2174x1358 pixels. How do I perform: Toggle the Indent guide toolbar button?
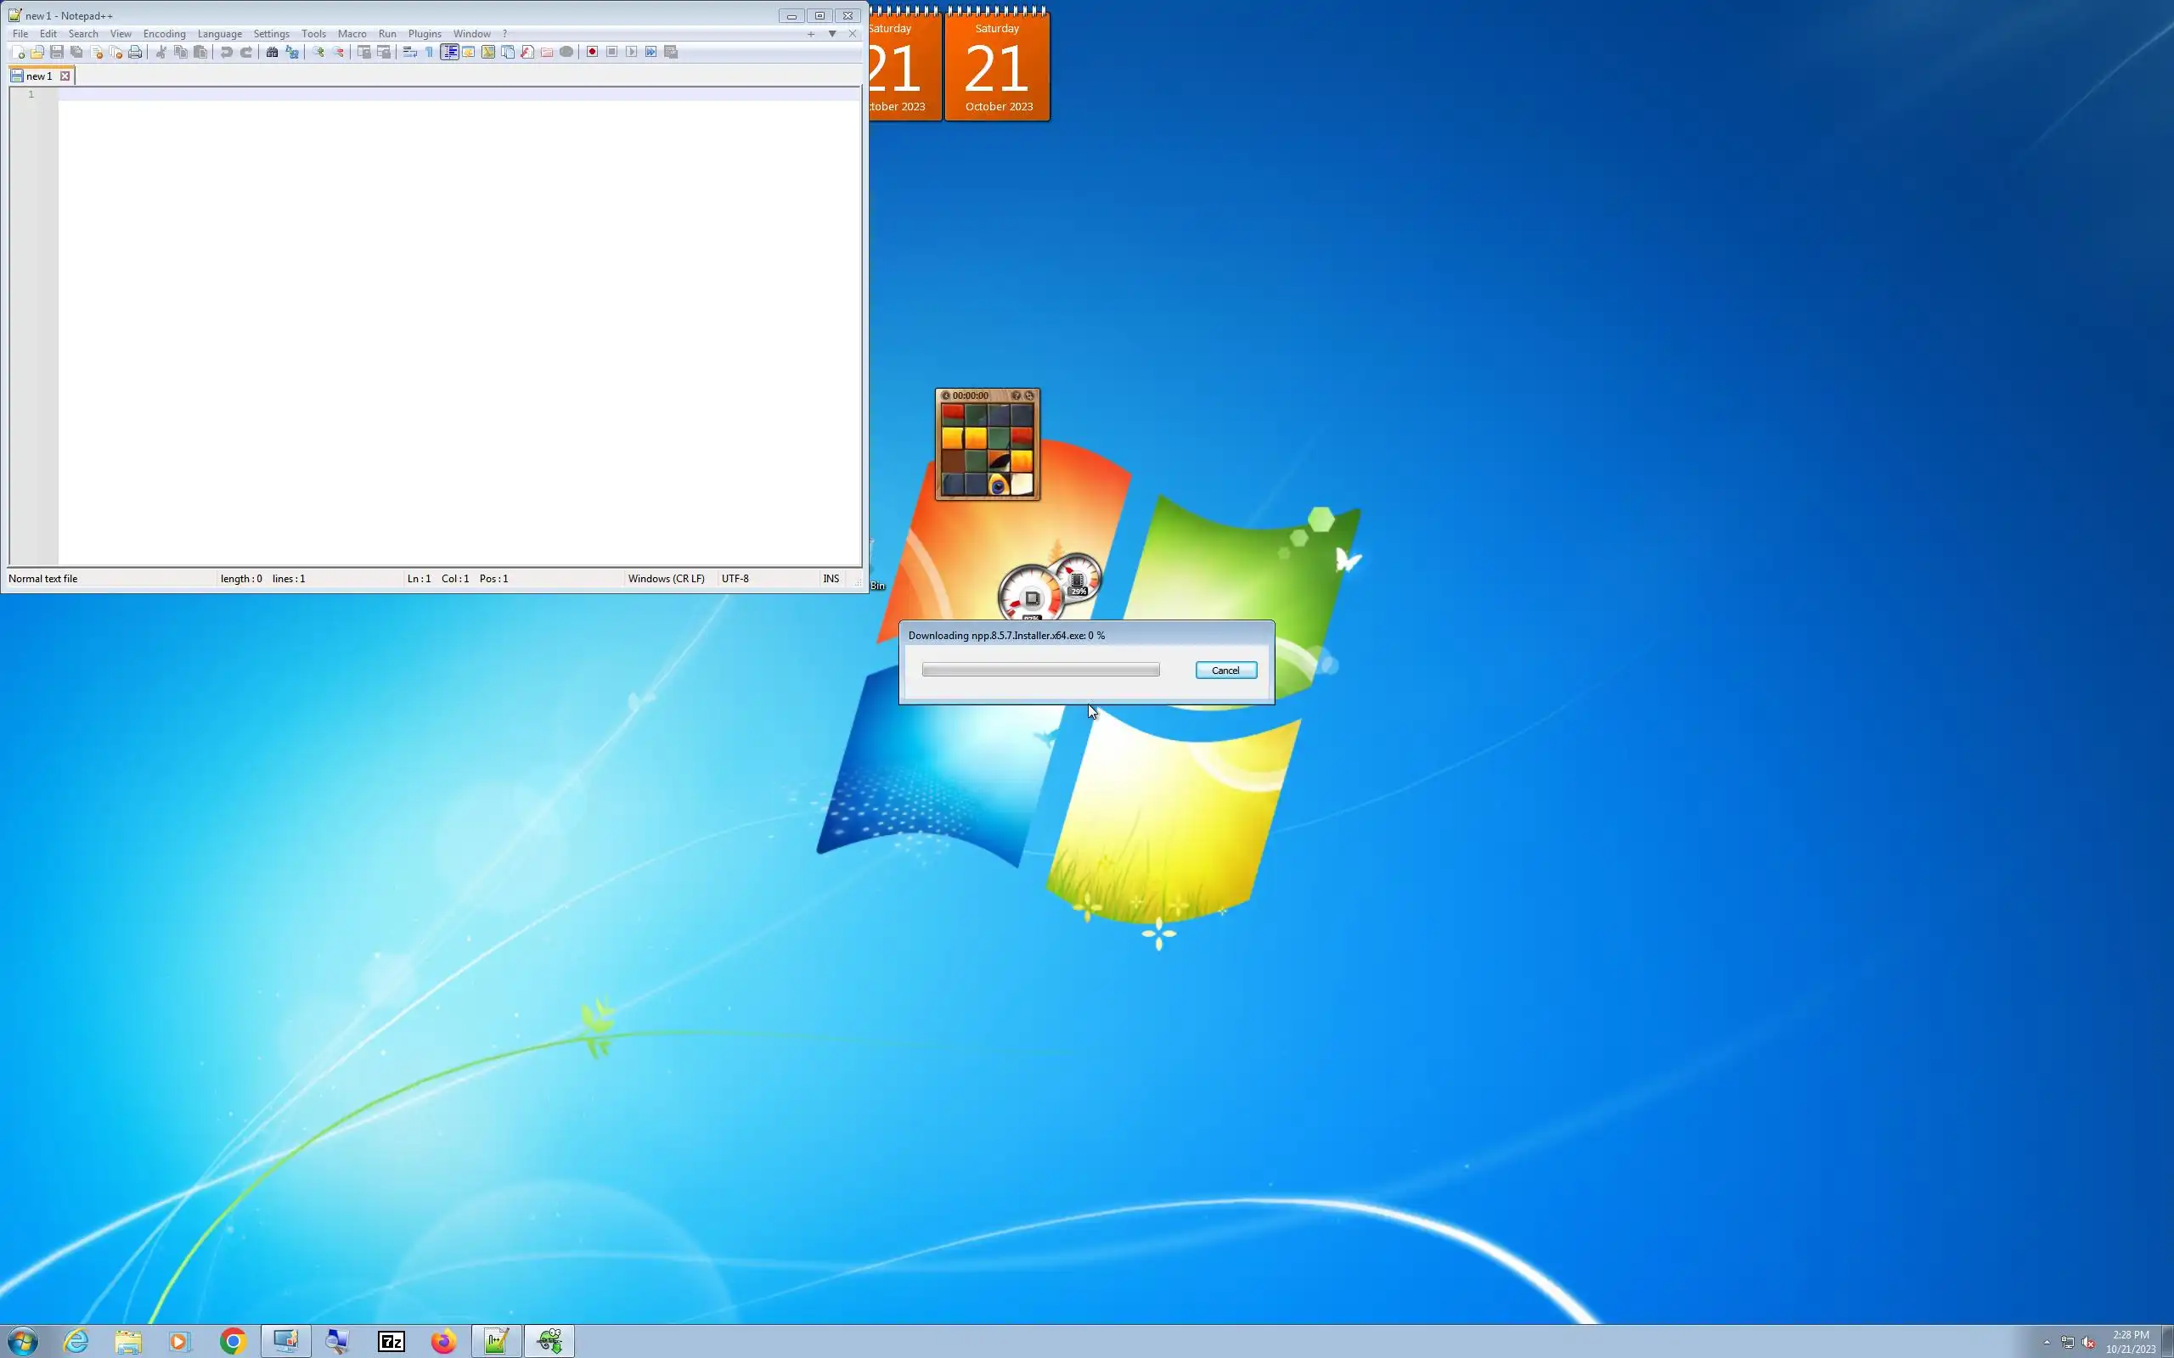coord(449,52)
